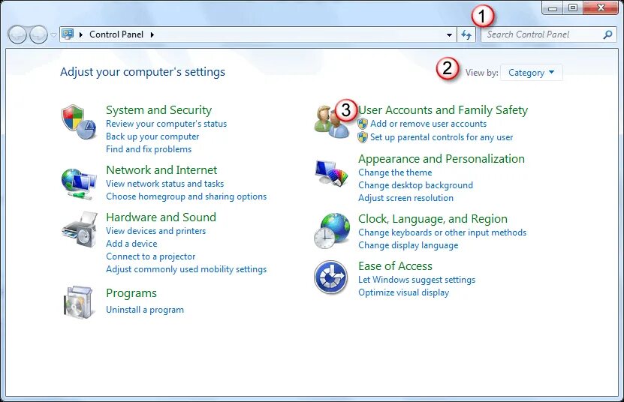
Task: Open Hardware and Sound category
Action: [x=161, y=217]
